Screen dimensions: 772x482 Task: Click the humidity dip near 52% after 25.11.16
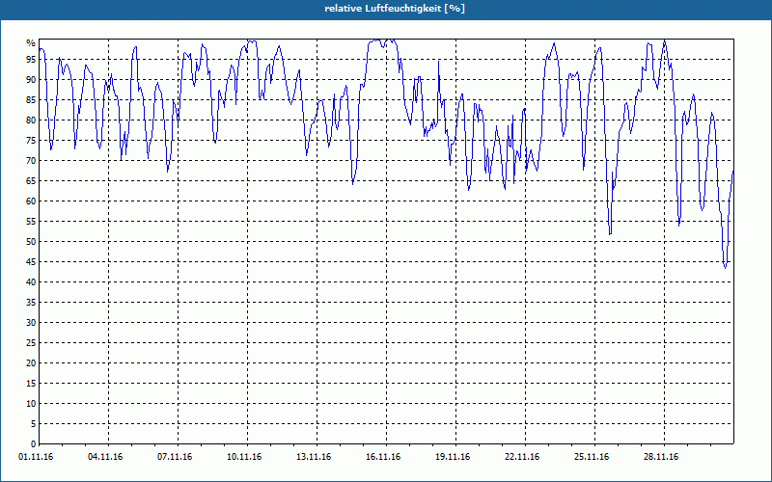click(x=610, y=233)
